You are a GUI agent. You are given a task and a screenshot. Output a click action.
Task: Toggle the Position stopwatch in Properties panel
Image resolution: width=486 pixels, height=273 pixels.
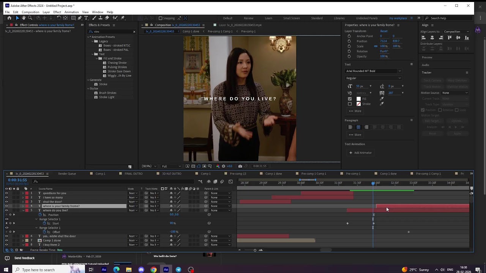pos(349,41)
